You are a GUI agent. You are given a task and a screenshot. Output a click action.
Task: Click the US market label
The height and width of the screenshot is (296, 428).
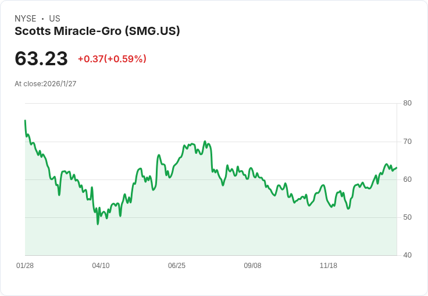tap(55, 19)
